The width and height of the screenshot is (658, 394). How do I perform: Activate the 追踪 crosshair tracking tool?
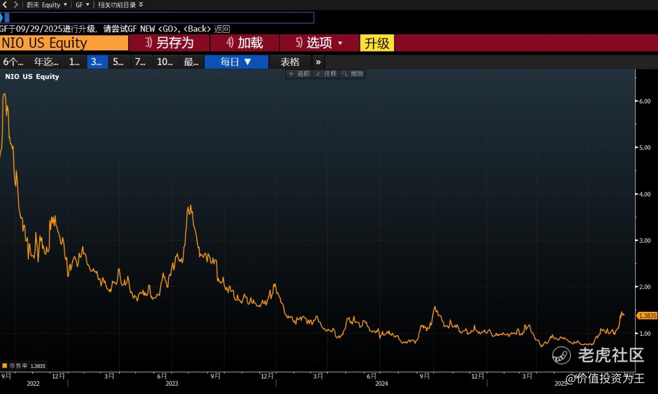[x=299, y=74]
